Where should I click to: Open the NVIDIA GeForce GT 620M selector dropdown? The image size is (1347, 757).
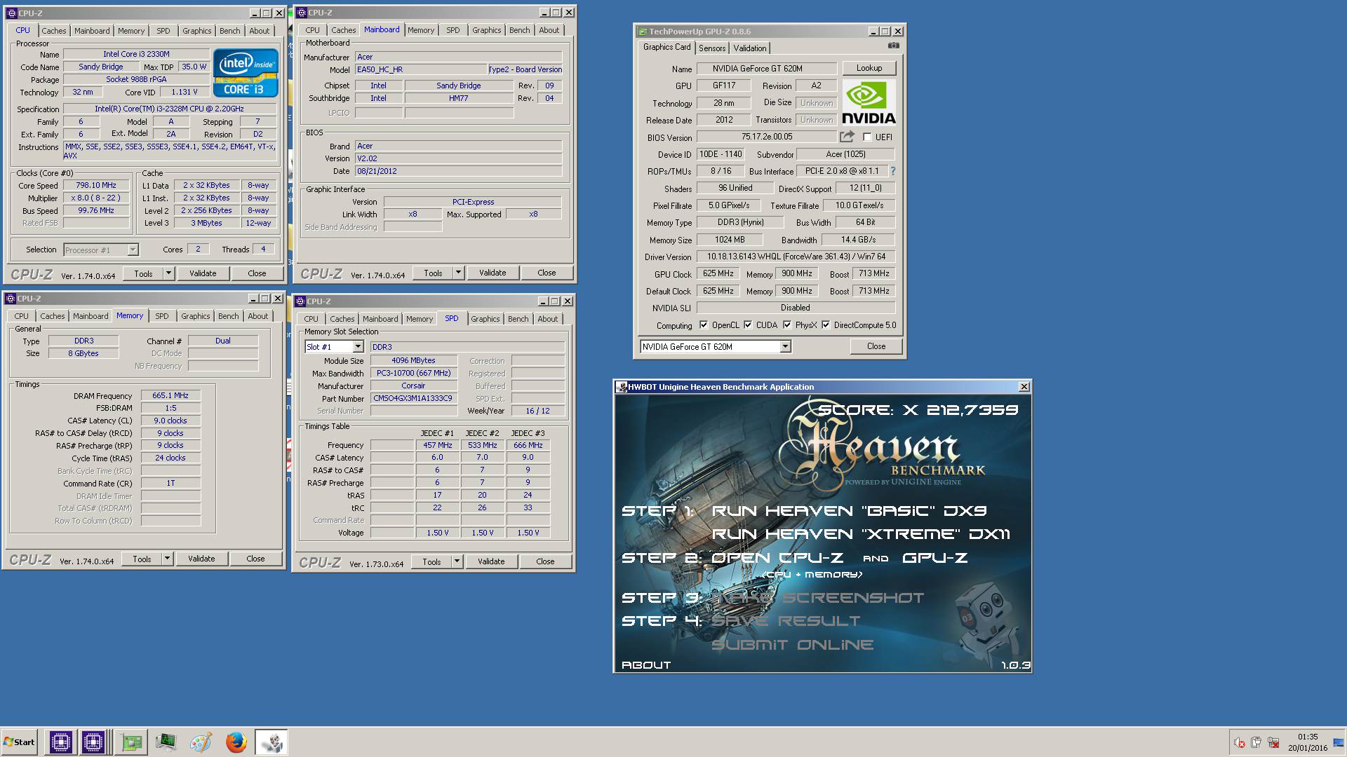(785, 346)
